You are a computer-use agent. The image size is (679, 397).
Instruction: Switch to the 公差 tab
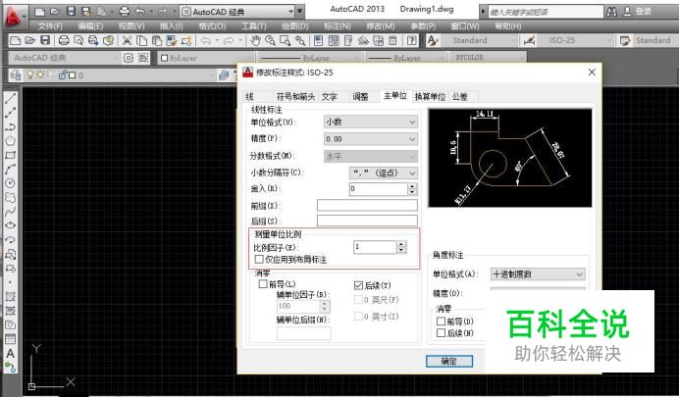[x=460, y=96]
